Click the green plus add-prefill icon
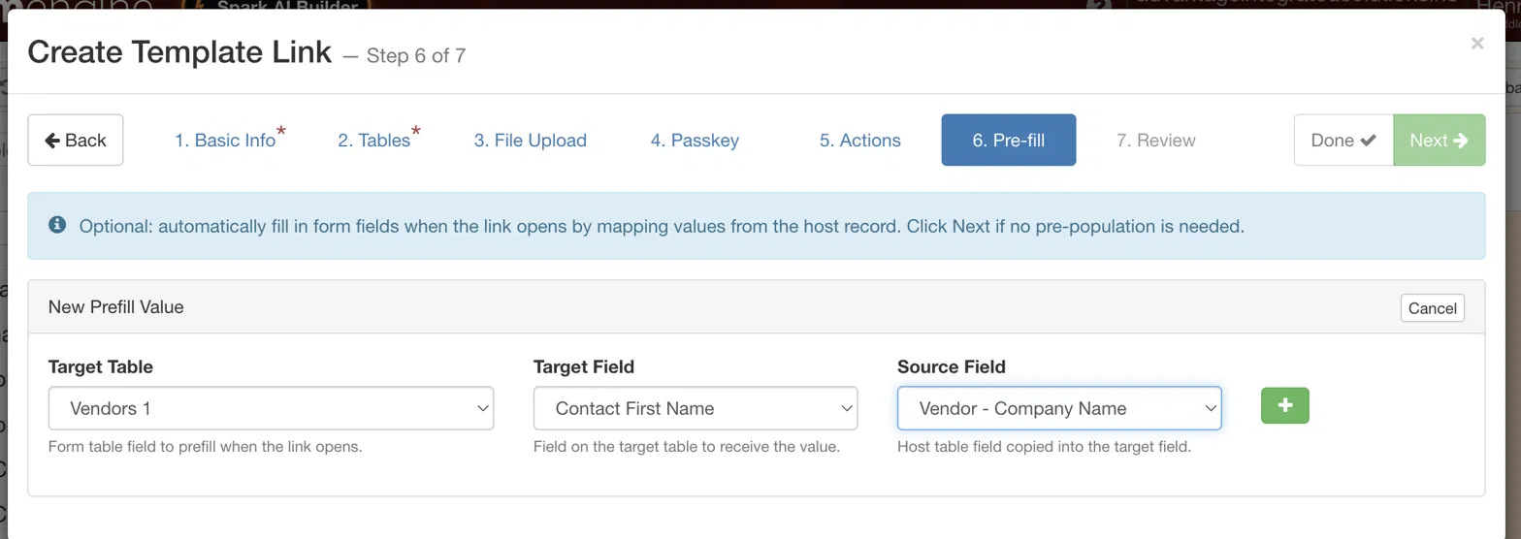 point(1284,405)
